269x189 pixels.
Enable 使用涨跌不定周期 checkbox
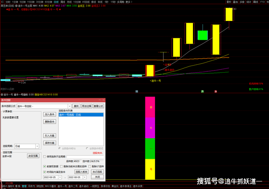click(x=45, y=156)
